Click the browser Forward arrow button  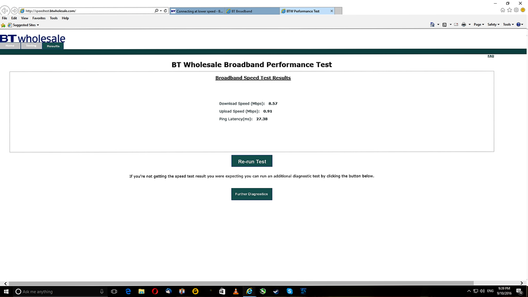pos(14,11)
